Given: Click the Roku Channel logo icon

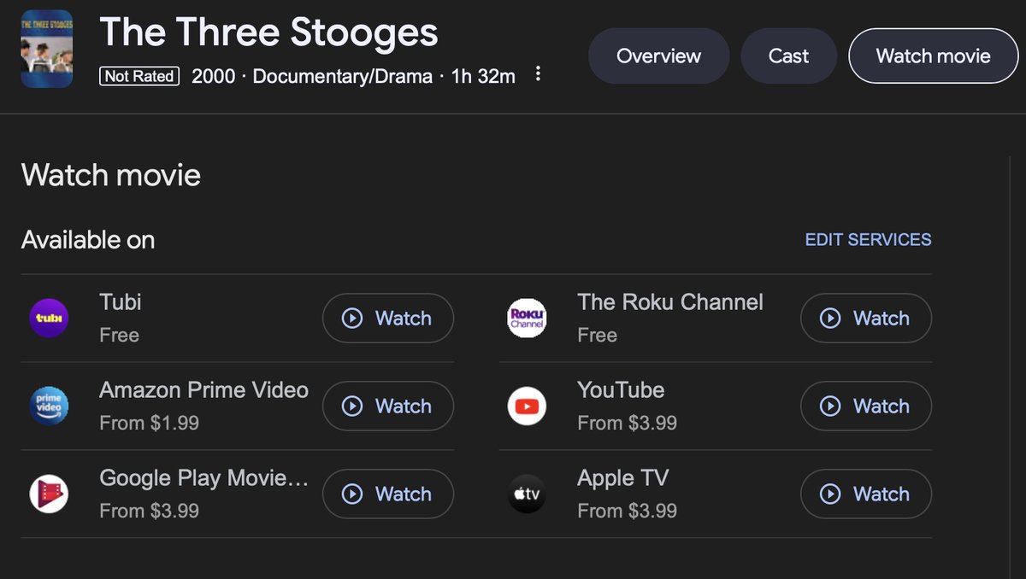Looking at the screenshot, I should [x=527, y=319].
